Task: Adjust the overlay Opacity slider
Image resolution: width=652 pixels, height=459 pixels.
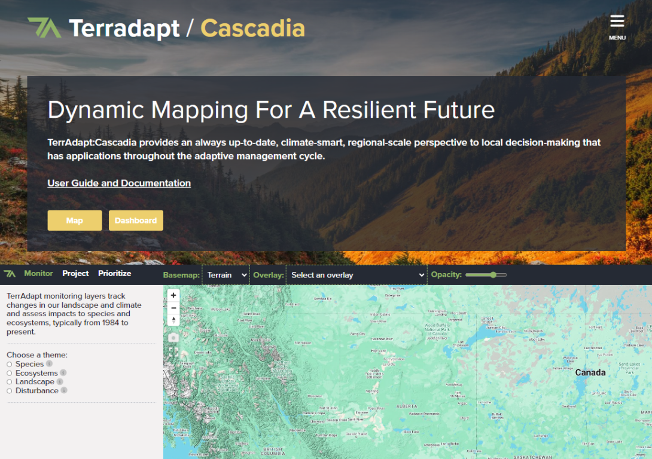Action: click(x=486, y=275)
